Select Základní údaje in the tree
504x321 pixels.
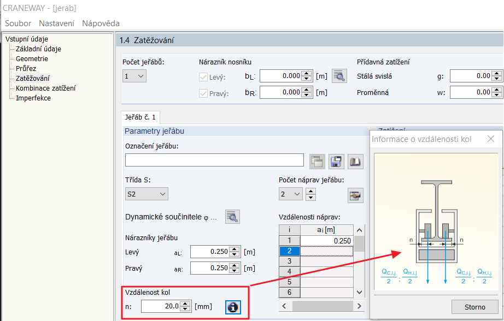point(38,49)
